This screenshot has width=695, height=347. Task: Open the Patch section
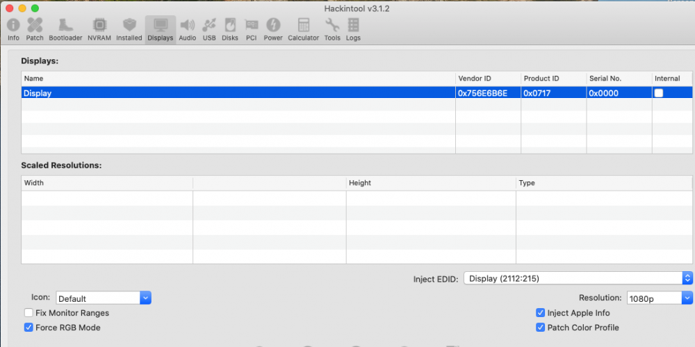tap(35, 28)
